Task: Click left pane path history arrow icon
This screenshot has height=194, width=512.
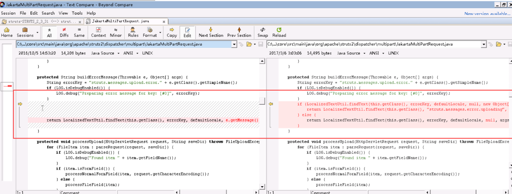Action: [241, 44]
